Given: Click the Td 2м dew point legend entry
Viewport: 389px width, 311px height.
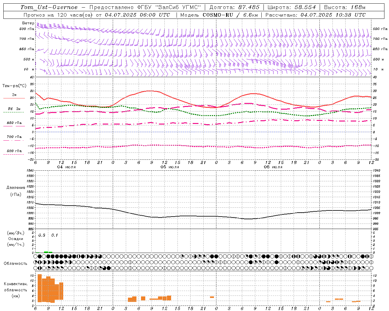Looking at the screenshot, I should 14,109.
